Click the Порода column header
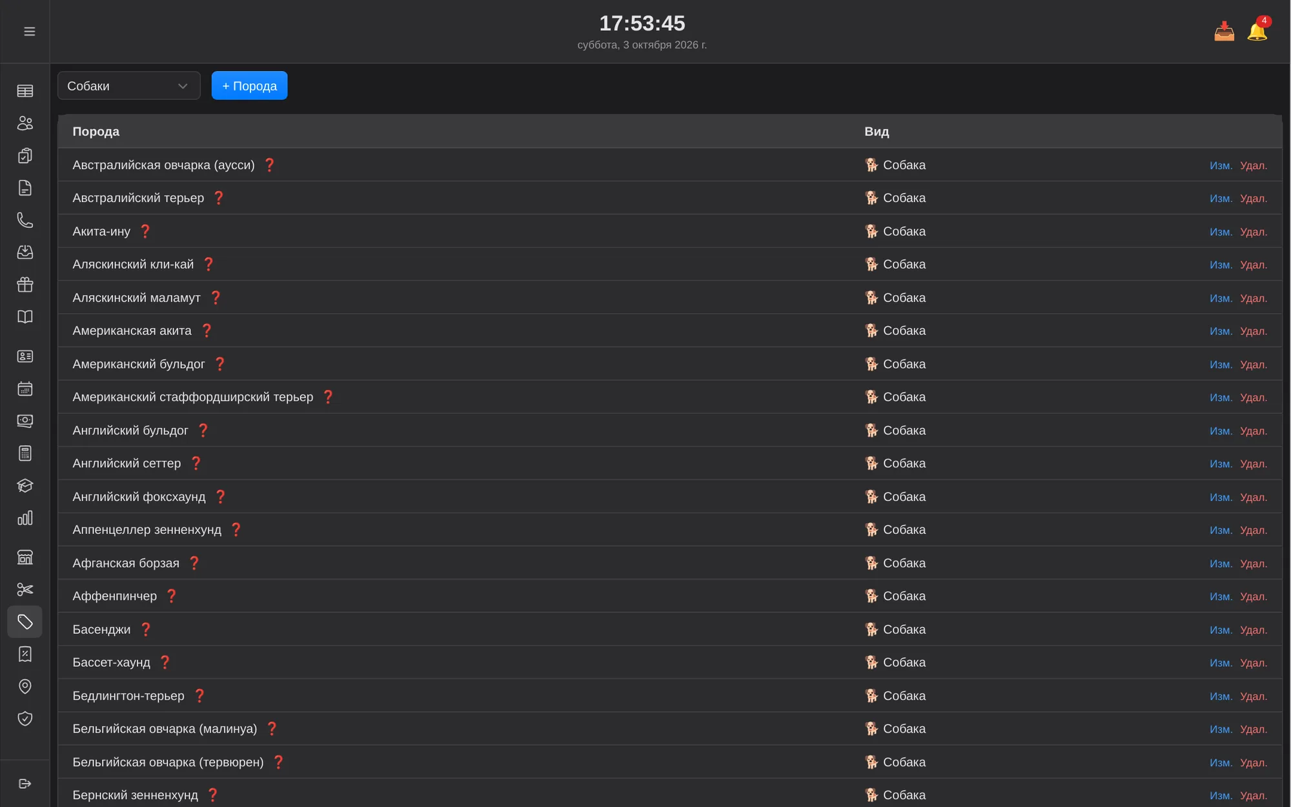The height and width of the screenshot is (807, 1291). [96, 132]
